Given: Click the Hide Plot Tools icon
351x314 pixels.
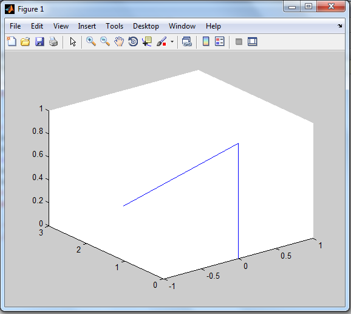Looking at the screenshot, I should pos(239,42).
